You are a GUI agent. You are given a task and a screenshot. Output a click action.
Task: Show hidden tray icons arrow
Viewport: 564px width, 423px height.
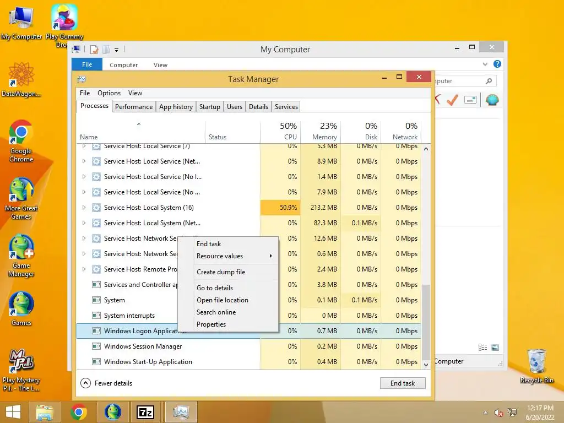click(x=486, y=413)
